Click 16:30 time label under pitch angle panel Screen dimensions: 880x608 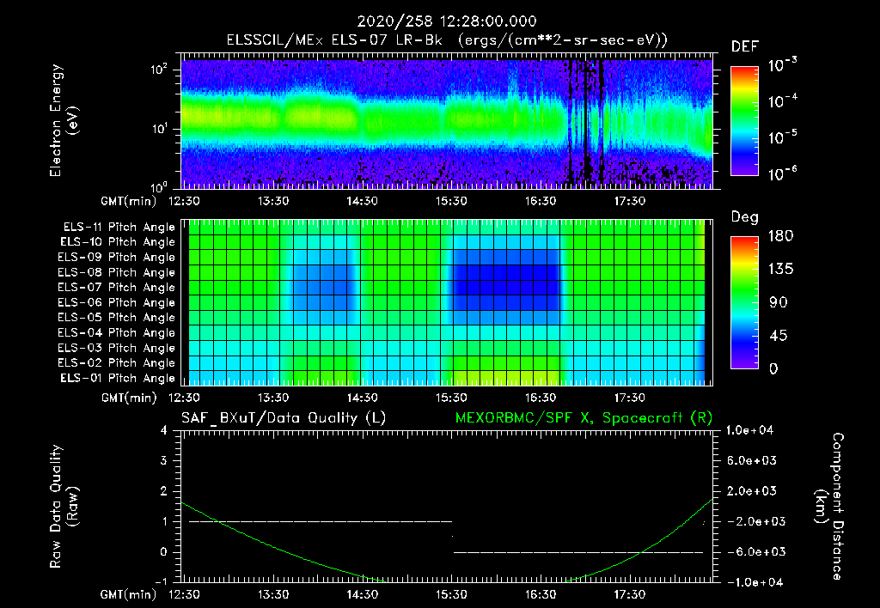tap(541, 398)
